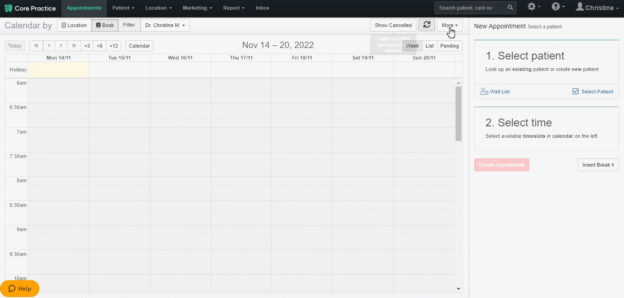624x298 pixels.
Task: Click the search magnifier icon
Action: 510,8
